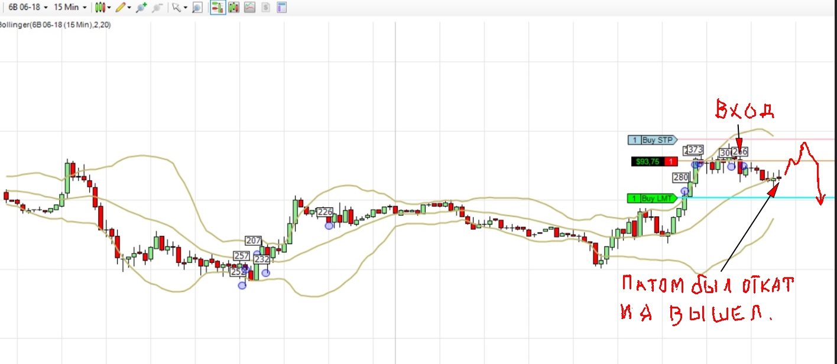Open the data box magnifier icon
The image size is (837, 364).
[x=197, y=8]
